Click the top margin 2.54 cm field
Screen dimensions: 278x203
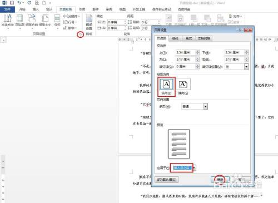click(186, 53)
